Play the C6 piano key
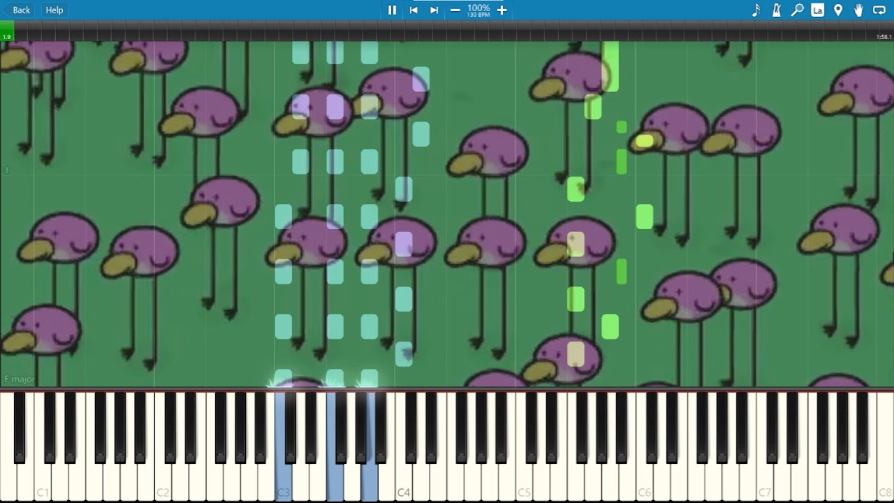Viewport: 894px width, 503px height. pos(644,482)
